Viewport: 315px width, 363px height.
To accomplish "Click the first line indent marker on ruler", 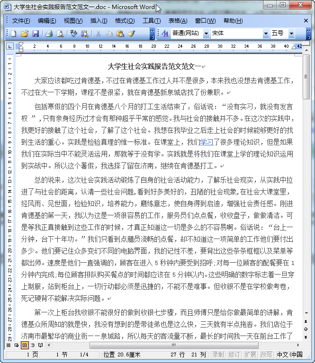I will tap(21, 44).
